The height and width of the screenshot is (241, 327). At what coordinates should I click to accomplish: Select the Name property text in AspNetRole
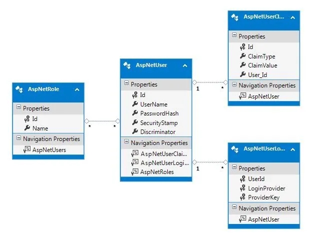point(40,128)
